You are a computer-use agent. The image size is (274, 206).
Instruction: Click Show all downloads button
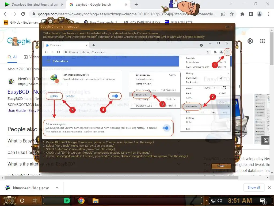pyautogui.click(x=254, y=187)
